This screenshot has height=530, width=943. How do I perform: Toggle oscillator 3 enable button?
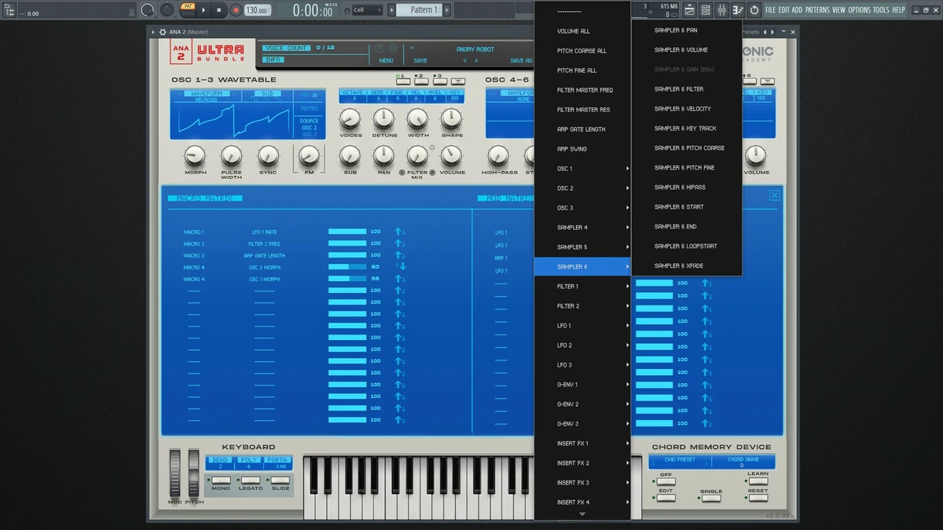click(x=438, y=80)
